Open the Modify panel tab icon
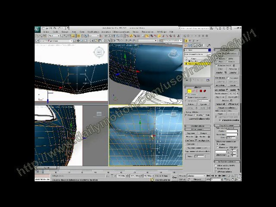 [x=190, y=46]
